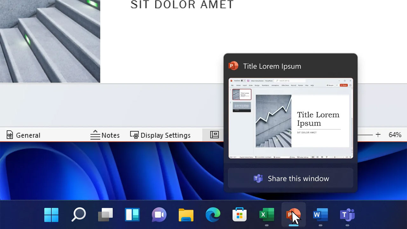
Task: Open Display Settings in status bar
Action: pos(160,135)
